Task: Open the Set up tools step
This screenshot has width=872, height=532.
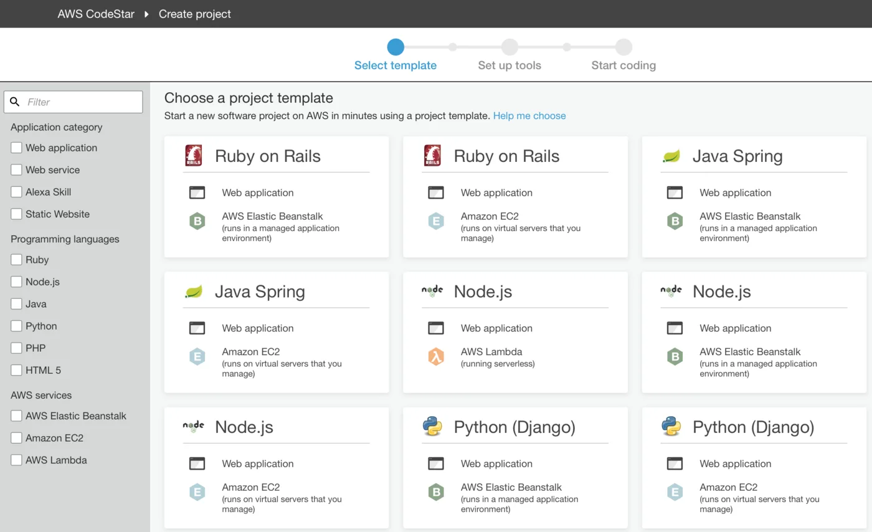Action: tap(509, 65)
